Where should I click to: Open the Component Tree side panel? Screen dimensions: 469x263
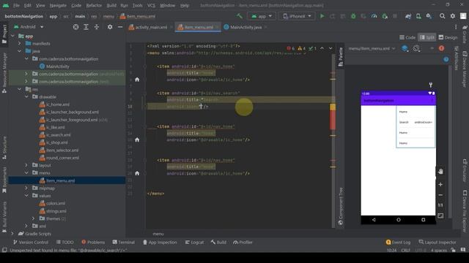click(x=340, y=206)
